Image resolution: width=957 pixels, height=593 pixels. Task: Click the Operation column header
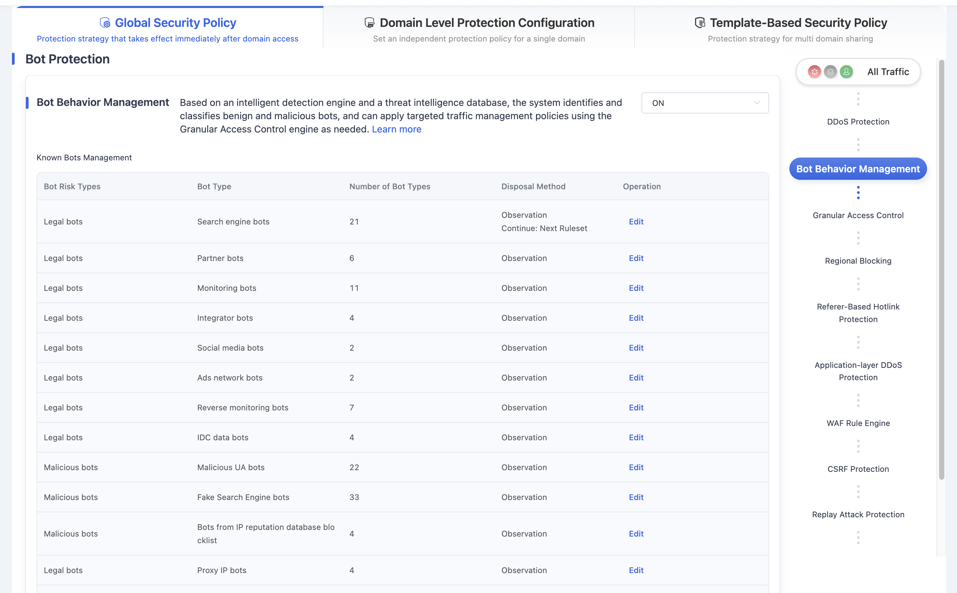click(642, 186)
